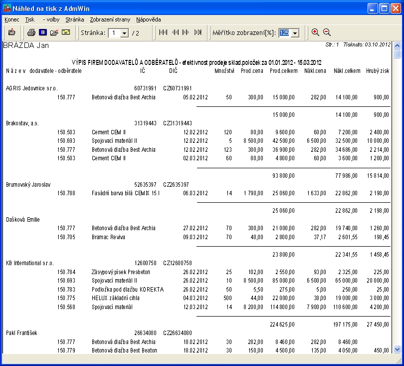Click the exit preview icon in toolbar
The height and width of the screenshot is (366, 404).
click(x=12, y=32)
